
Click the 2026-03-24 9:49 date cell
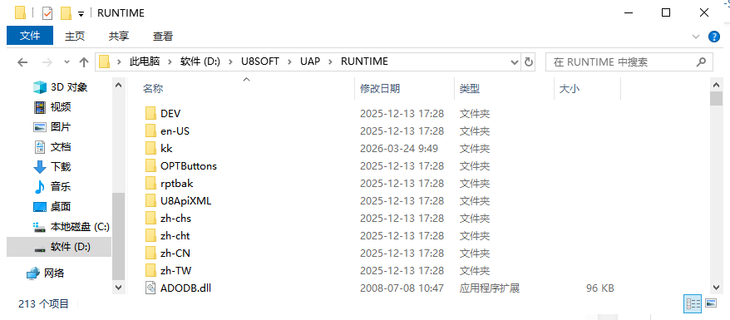pyautogui.click(x=398, y=149)
